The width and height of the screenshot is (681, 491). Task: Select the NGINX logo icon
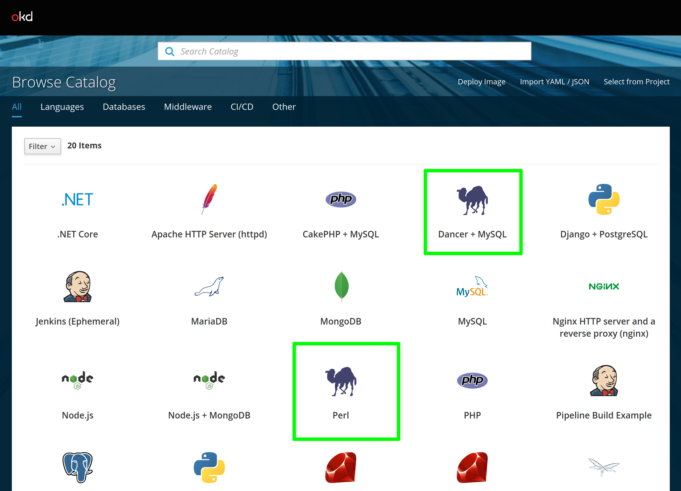tap(604, 286)
